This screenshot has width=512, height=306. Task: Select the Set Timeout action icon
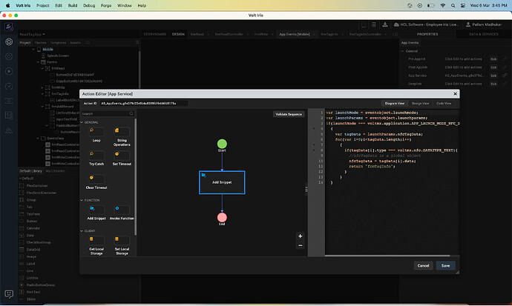click(x=122, y=156)
